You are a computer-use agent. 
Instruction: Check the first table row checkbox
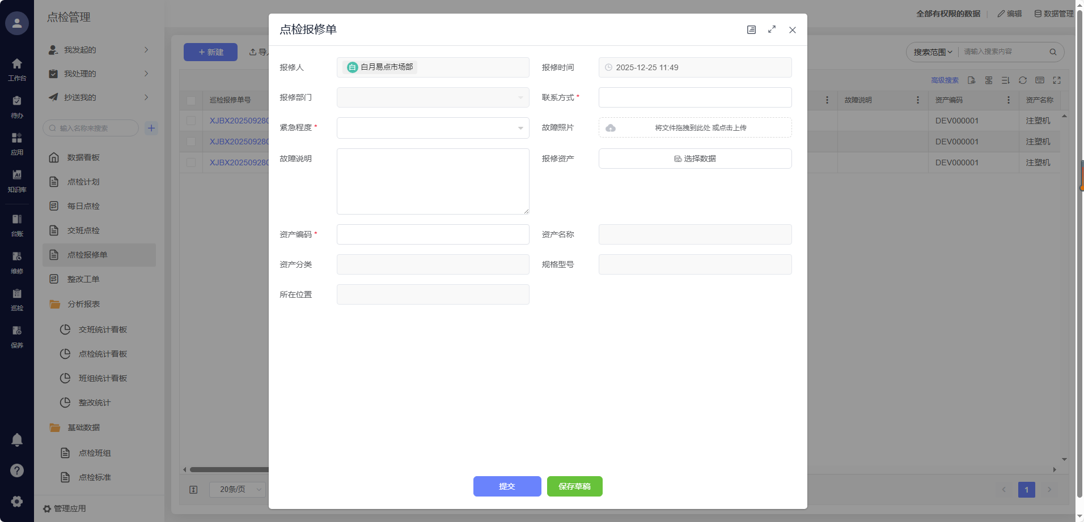pyautogui.click(x=191, y=121)
